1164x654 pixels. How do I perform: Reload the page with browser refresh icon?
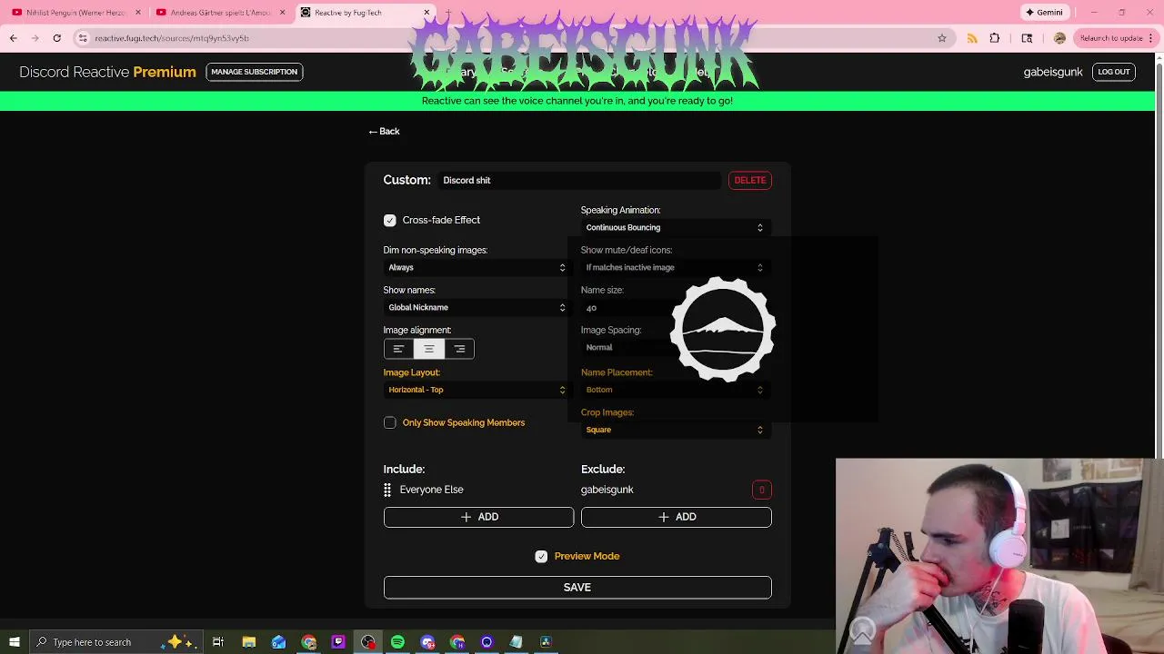tap(56, 38)
